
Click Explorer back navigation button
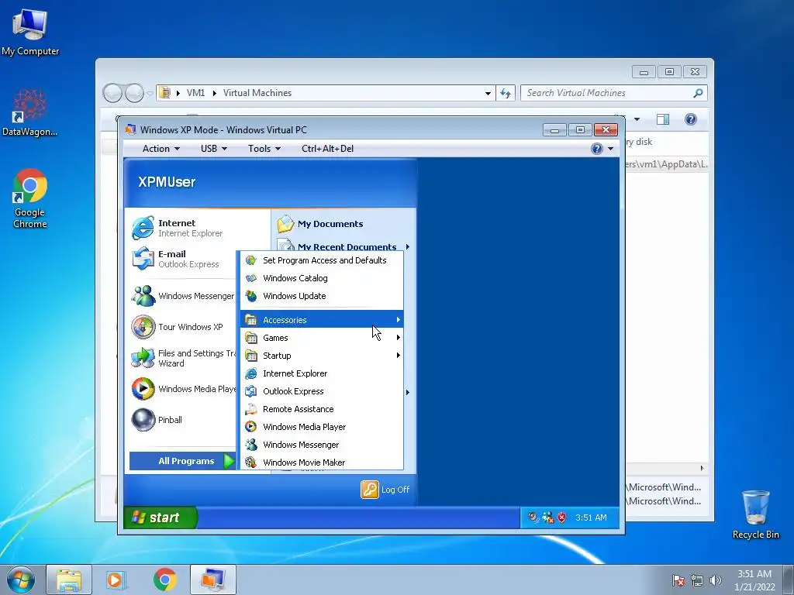[112, 93]
